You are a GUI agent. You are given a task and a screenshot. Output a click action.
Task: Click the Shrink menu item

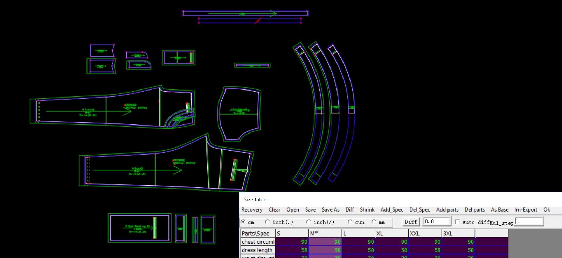click(x=367, y=210)
